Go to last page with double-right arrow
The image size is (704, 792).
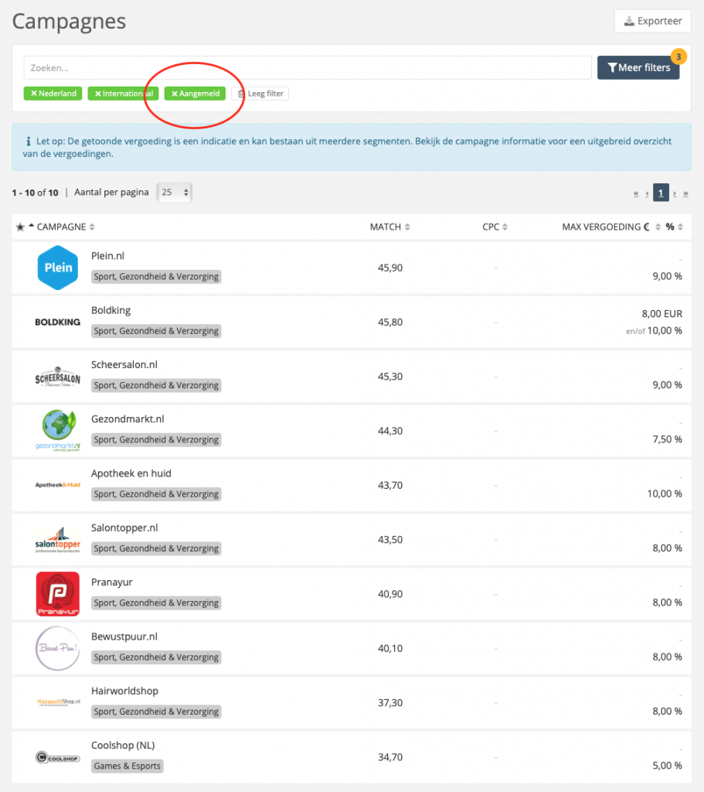click(685, 193)
